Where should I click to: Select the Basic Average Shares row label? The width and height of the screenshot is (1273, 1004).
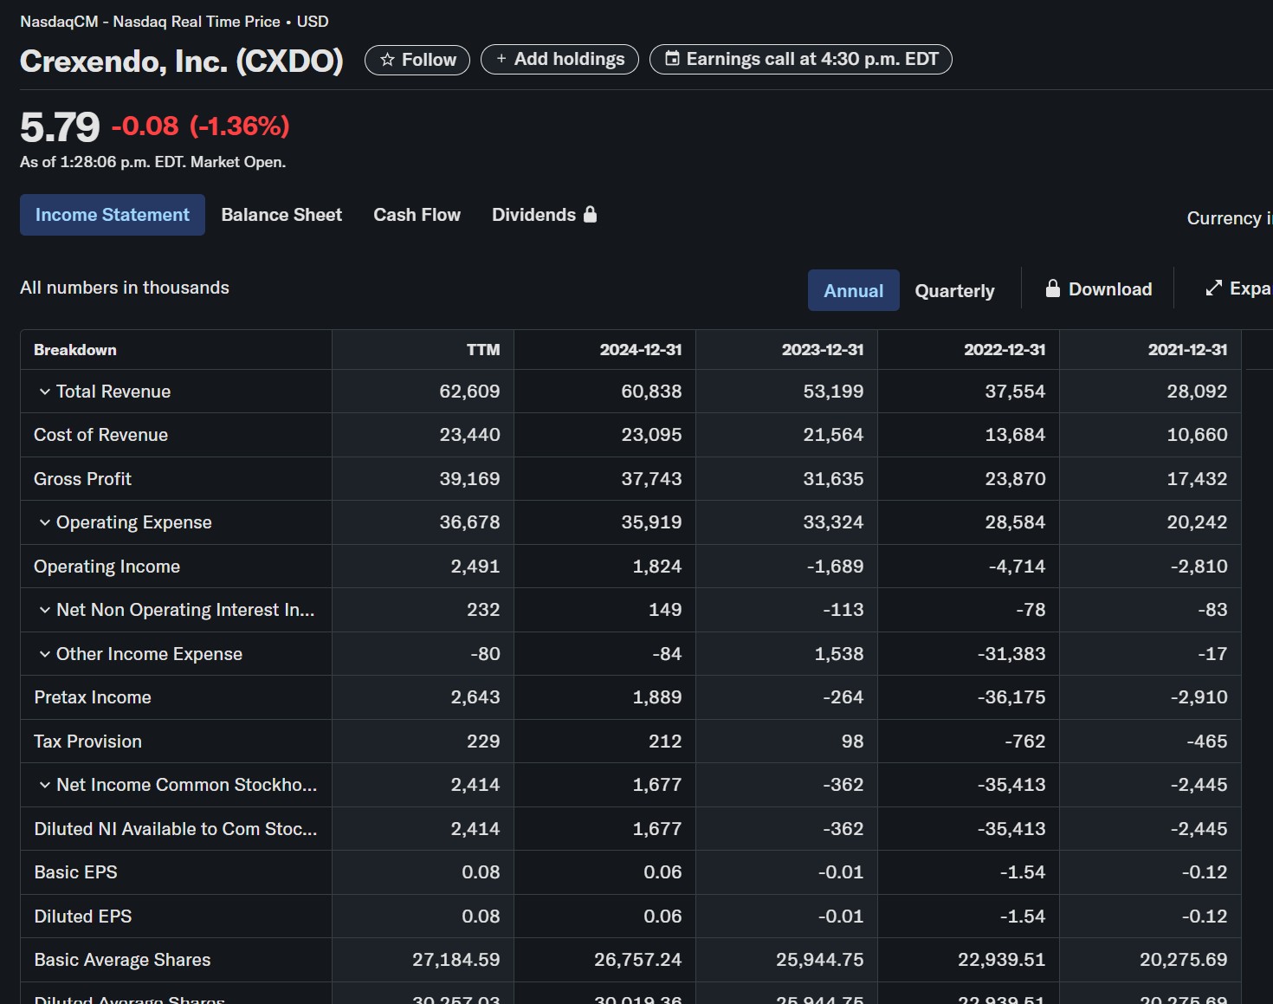point(122,960)
